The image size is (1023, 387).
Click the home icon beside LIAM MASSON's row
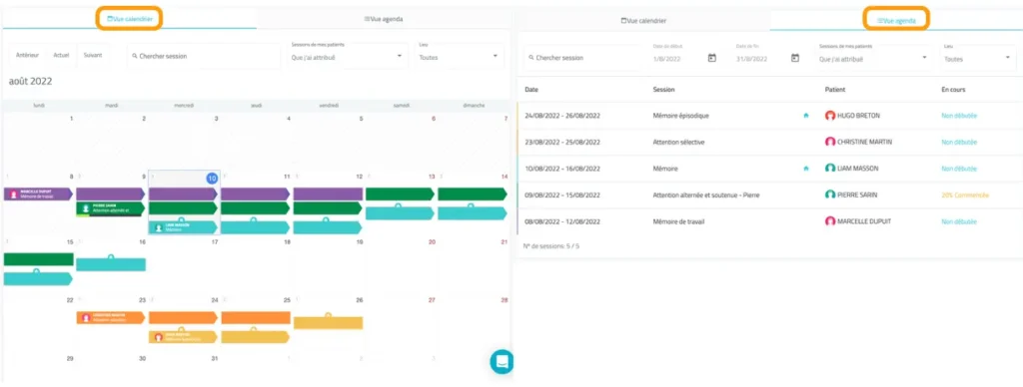pyautogui.click(x=806, y=169)
